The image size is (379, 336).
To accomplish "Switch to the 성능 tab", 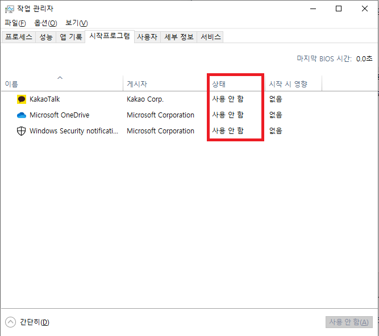I will [x=46, y=37].
